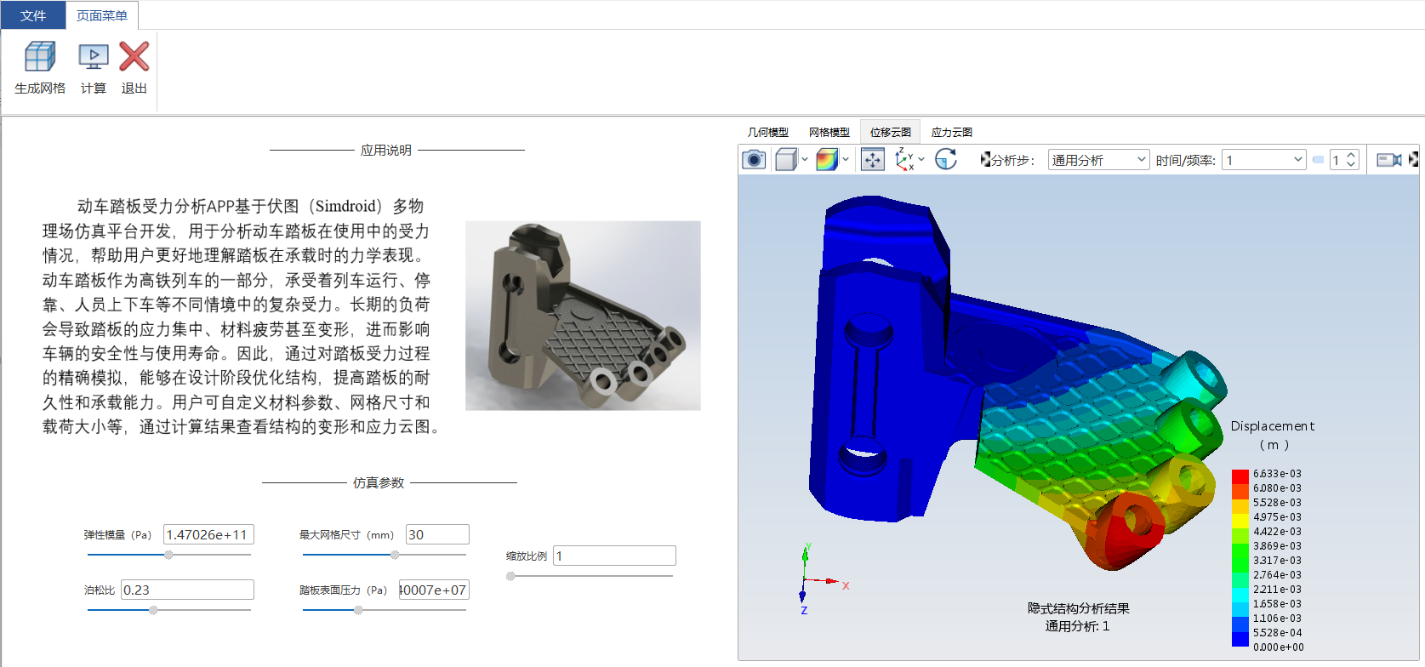The width and height of the screenshot is (1425, 667).
Task: Click the blue bottom swatch in legend
Action: coord(1240,638)
